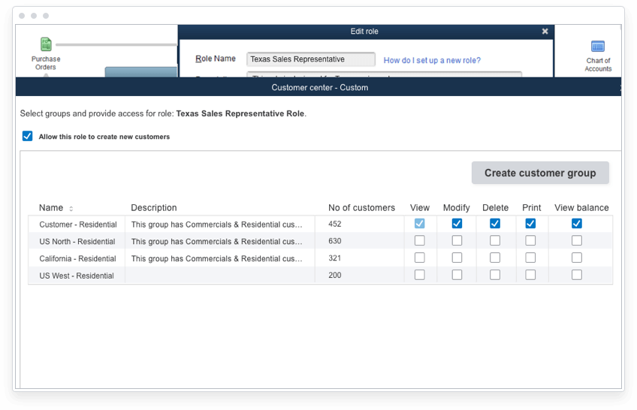Sort the table by Name column arrow

click(x=71, y=209)
